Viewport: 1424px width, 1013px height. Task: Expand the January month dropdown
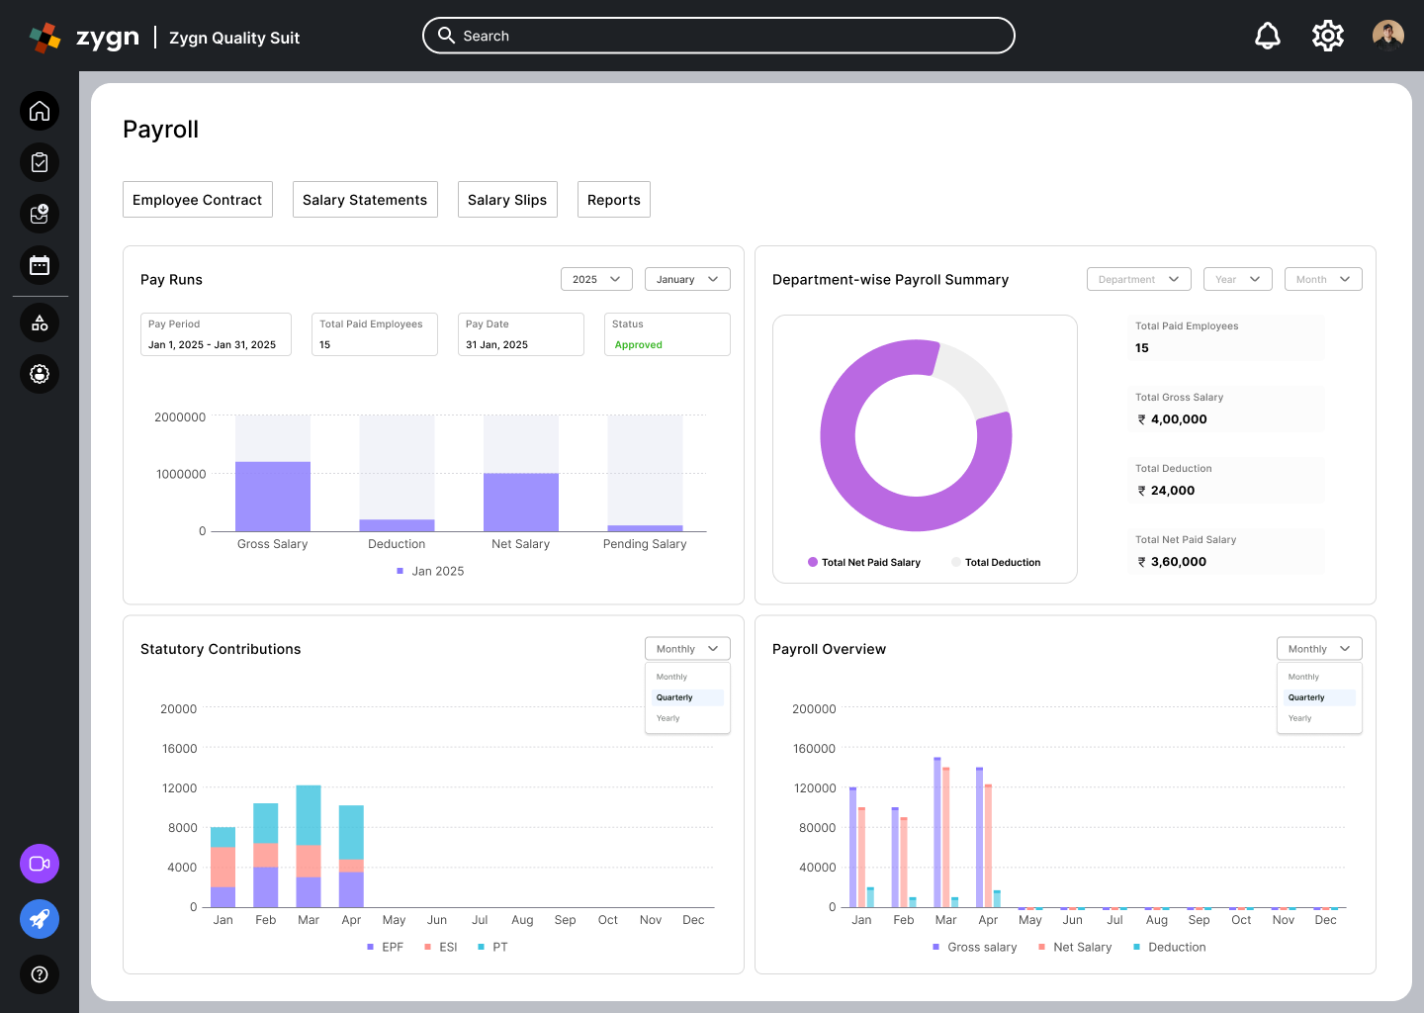point(687,279)
